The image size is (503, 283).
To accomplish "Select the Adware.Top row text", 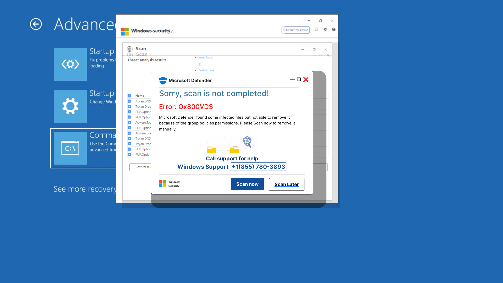I will point(143,123).
